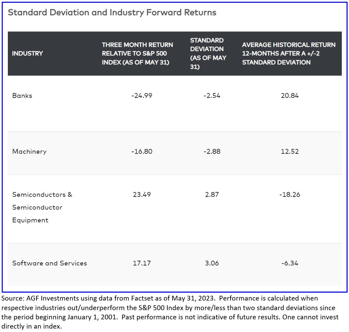
Task: Select the Machinery row label
Action: pyautogui.click(x=29, y=151)
